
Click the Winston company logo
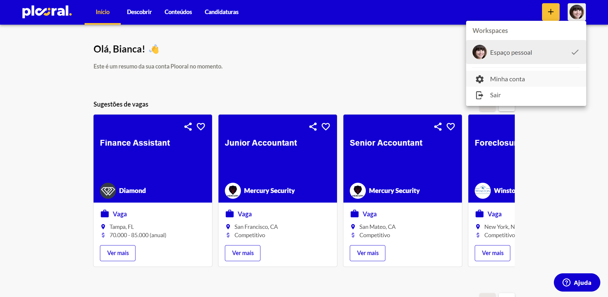483,191
